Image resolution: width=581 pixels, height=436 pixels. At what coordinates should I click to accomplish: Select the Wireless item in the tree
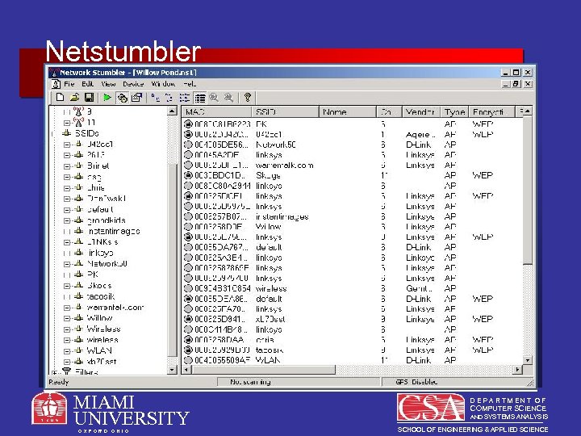pos(103,329)
